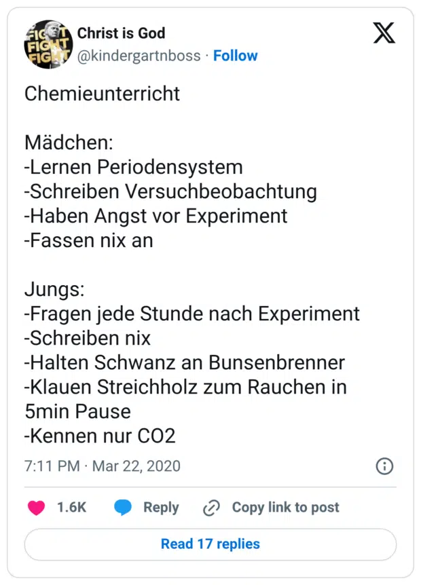
Task: Toggle following the @kindergartnboss account
Action: [236, 56]
